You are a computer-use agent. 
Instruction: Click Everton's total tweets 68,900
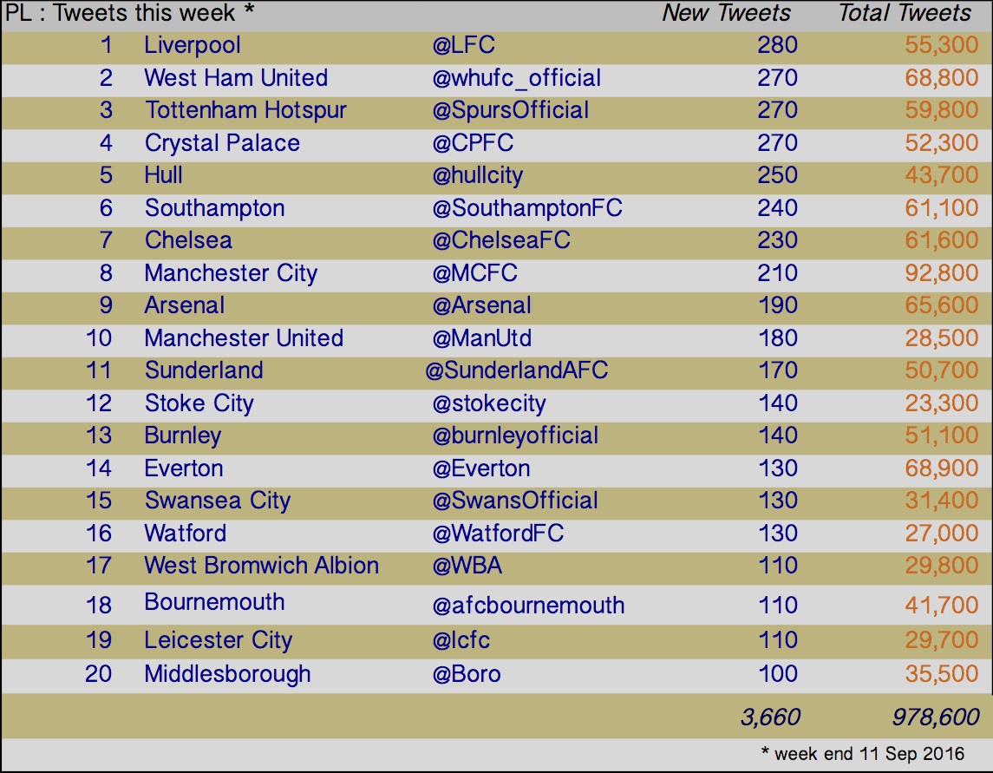pos(942,468)
